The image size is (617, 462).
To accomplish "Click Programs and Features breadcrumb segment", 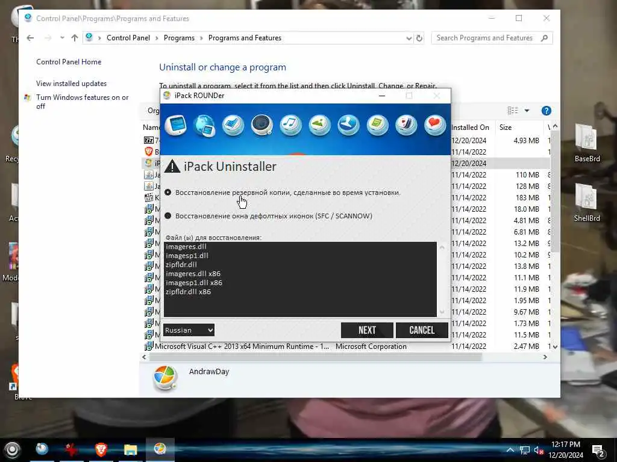I will point(245,38).
